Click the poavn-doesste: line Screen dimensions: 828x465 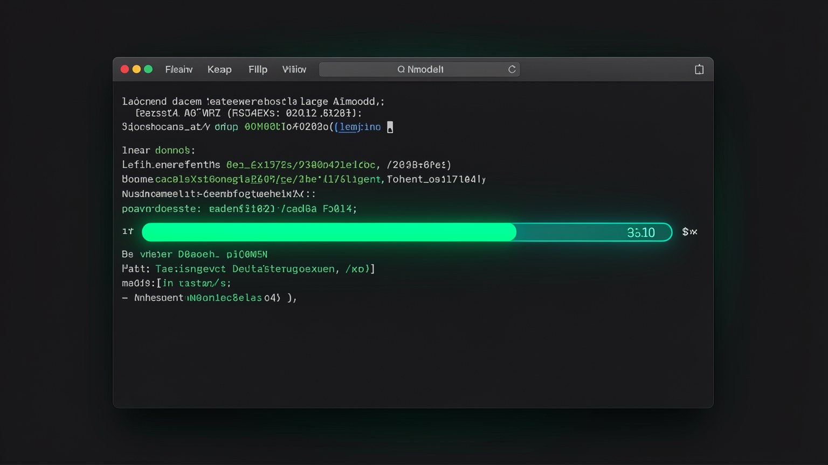[x=239, y=209]
